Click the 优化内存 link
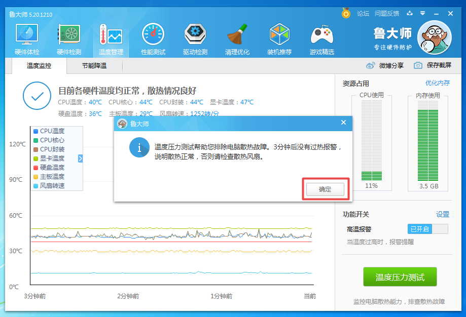This screenshot has height=317, width=466. (x=437, y=83)
